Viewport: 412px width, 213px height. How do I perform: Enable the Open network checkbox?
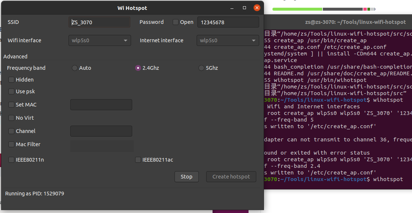tap(176, 22)
